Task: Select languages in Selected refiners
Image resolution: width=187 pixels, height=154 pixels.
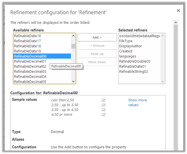Action: point(128,56)
